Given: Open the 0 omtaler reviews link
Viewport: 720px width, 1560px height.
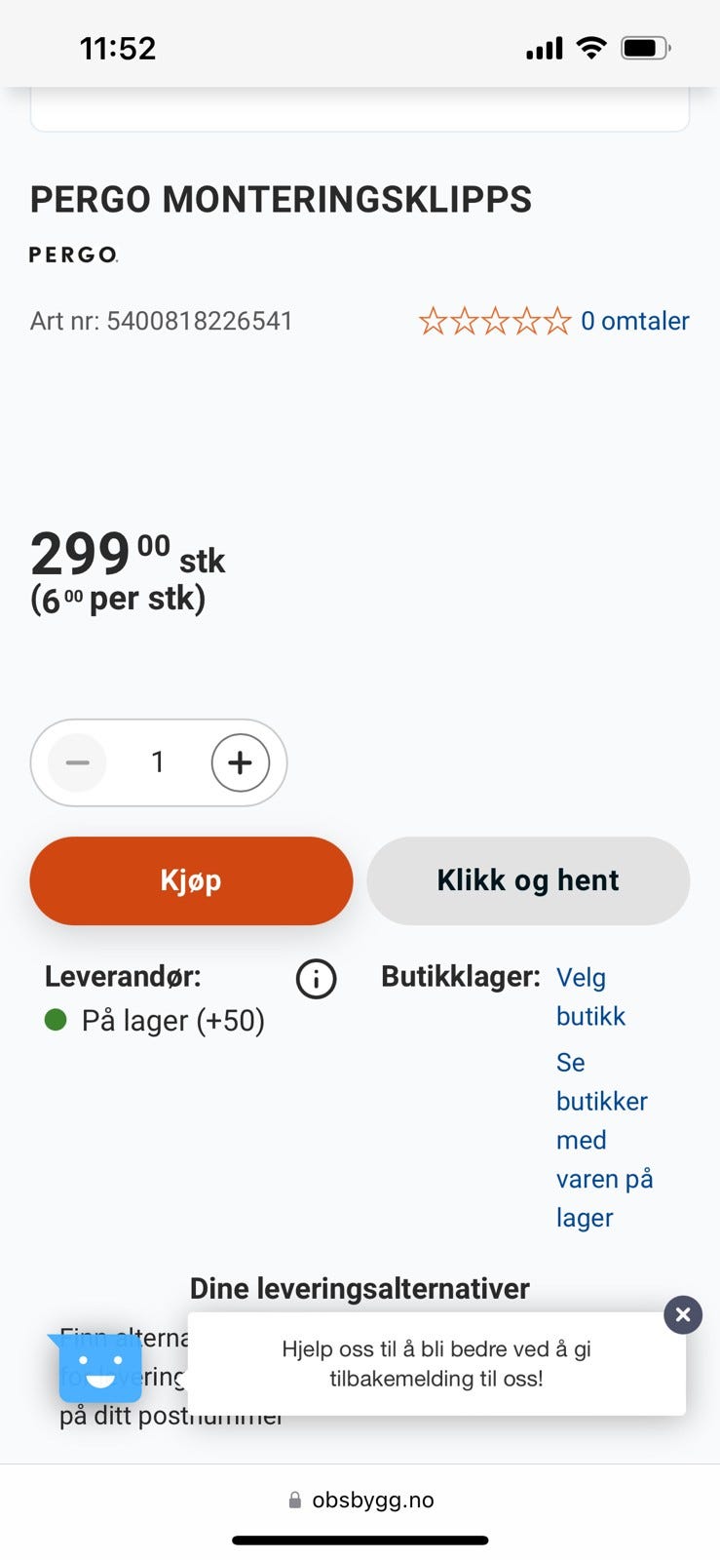Looking at the screenshot, I should click(x=635, y=321).
